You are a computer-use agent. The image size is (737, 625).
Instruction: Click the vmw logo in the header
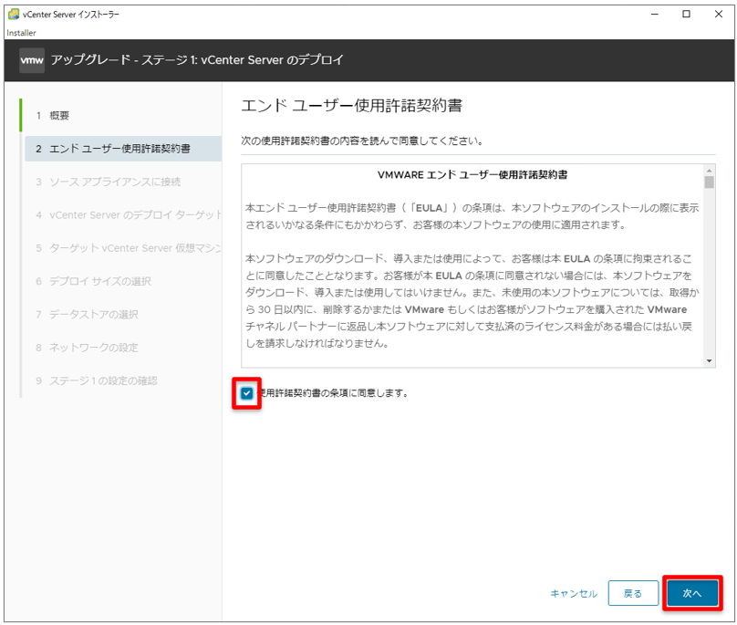coord(32,60)
